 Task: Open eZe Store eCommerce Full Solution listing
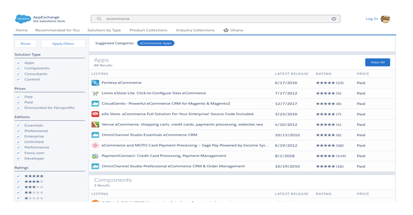click(x=178, y=114)
